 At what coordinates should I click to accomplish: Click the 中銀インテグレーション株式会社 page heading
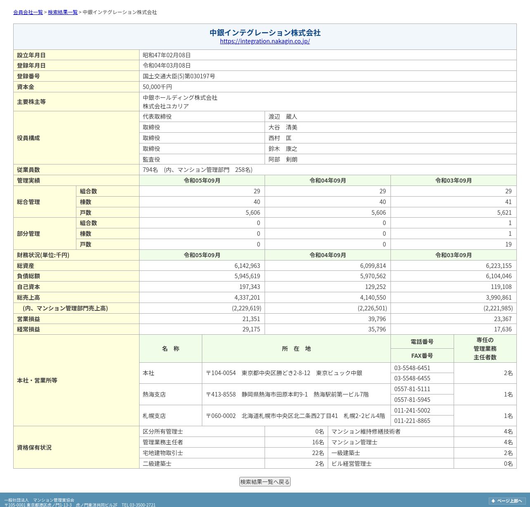(x=265, y=33)
